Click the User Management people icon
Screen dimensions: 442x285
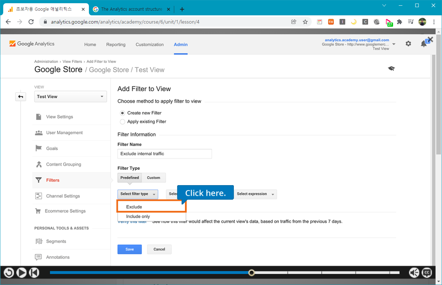coord(39,133)
